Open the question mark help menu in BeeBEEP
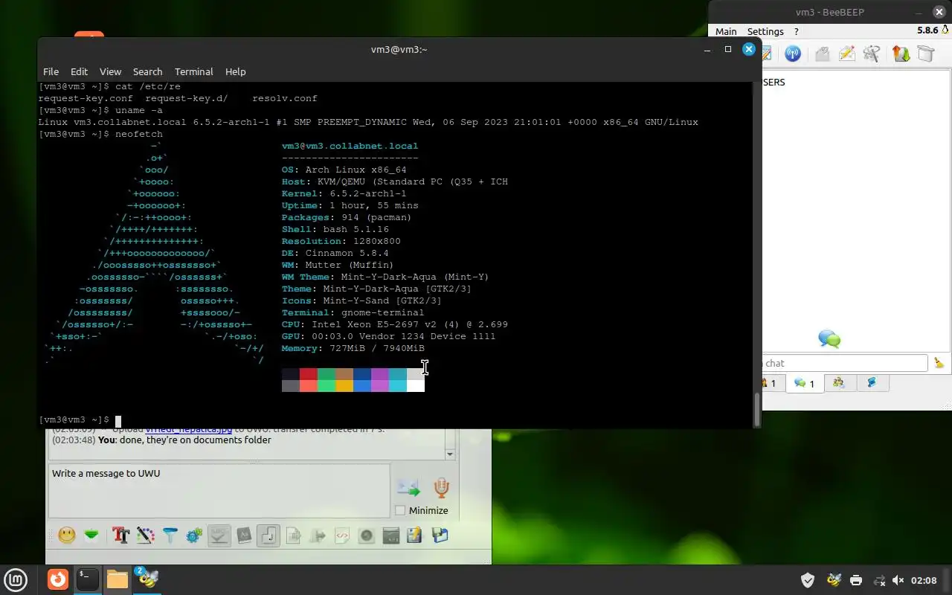Viewport: 952px width, 595px height. 797,31
